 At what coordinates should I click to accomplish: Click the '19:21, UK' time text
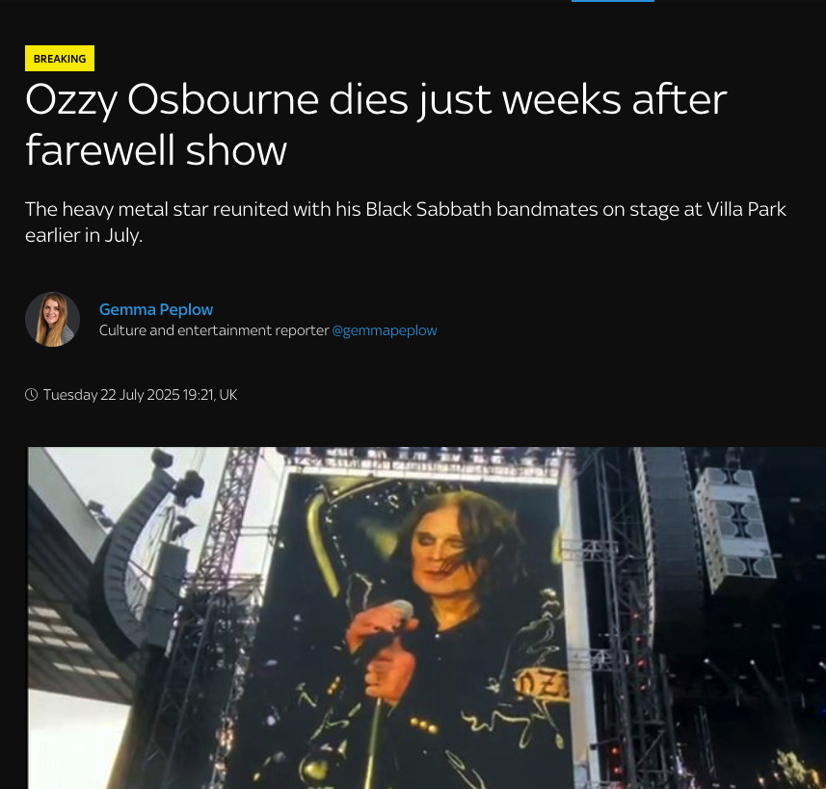point(210,395)
